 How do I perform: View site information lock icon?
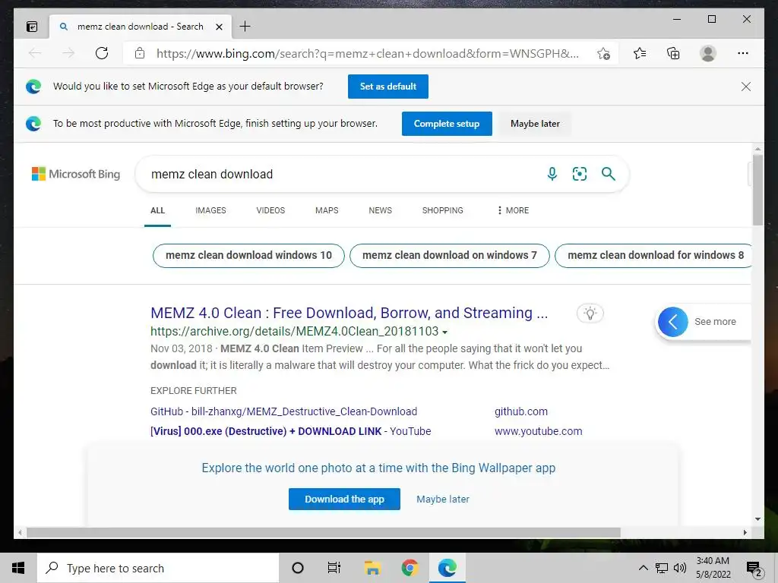[x=140, y=53]
